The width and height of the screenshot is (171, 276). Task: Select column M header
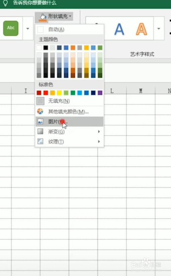point(141,91)
